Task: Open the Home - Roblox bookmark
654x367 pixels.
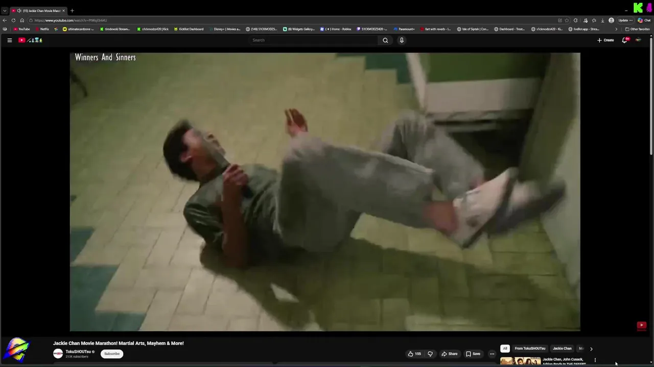Action: tap(336, 29)
